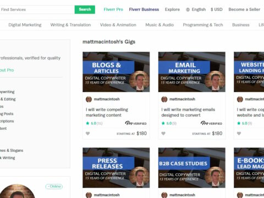264x198 pixels.
Task: Open Business category menu
Action: coord(241,25)
